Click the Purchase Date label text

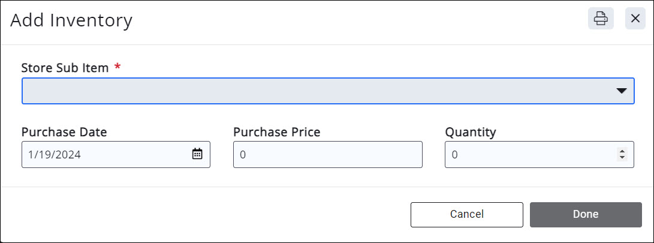(64, 132)
